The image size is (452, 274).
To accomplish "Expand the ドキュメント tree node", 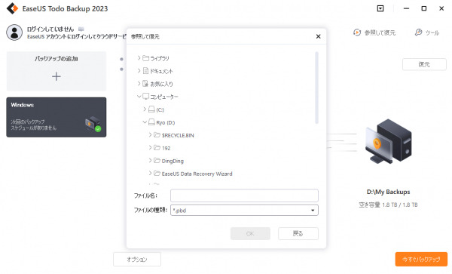I will pos(139,71).
